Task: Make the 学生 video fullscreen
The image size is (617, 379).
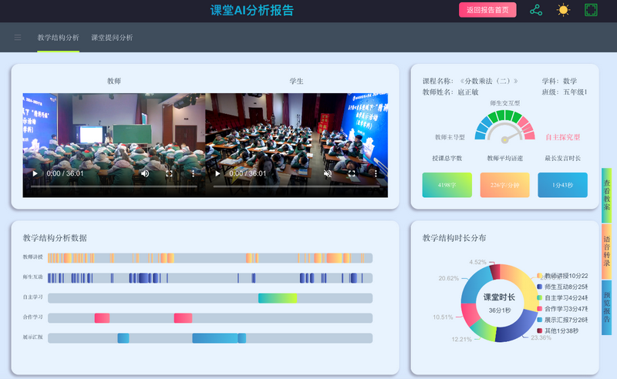Action: 352,174
